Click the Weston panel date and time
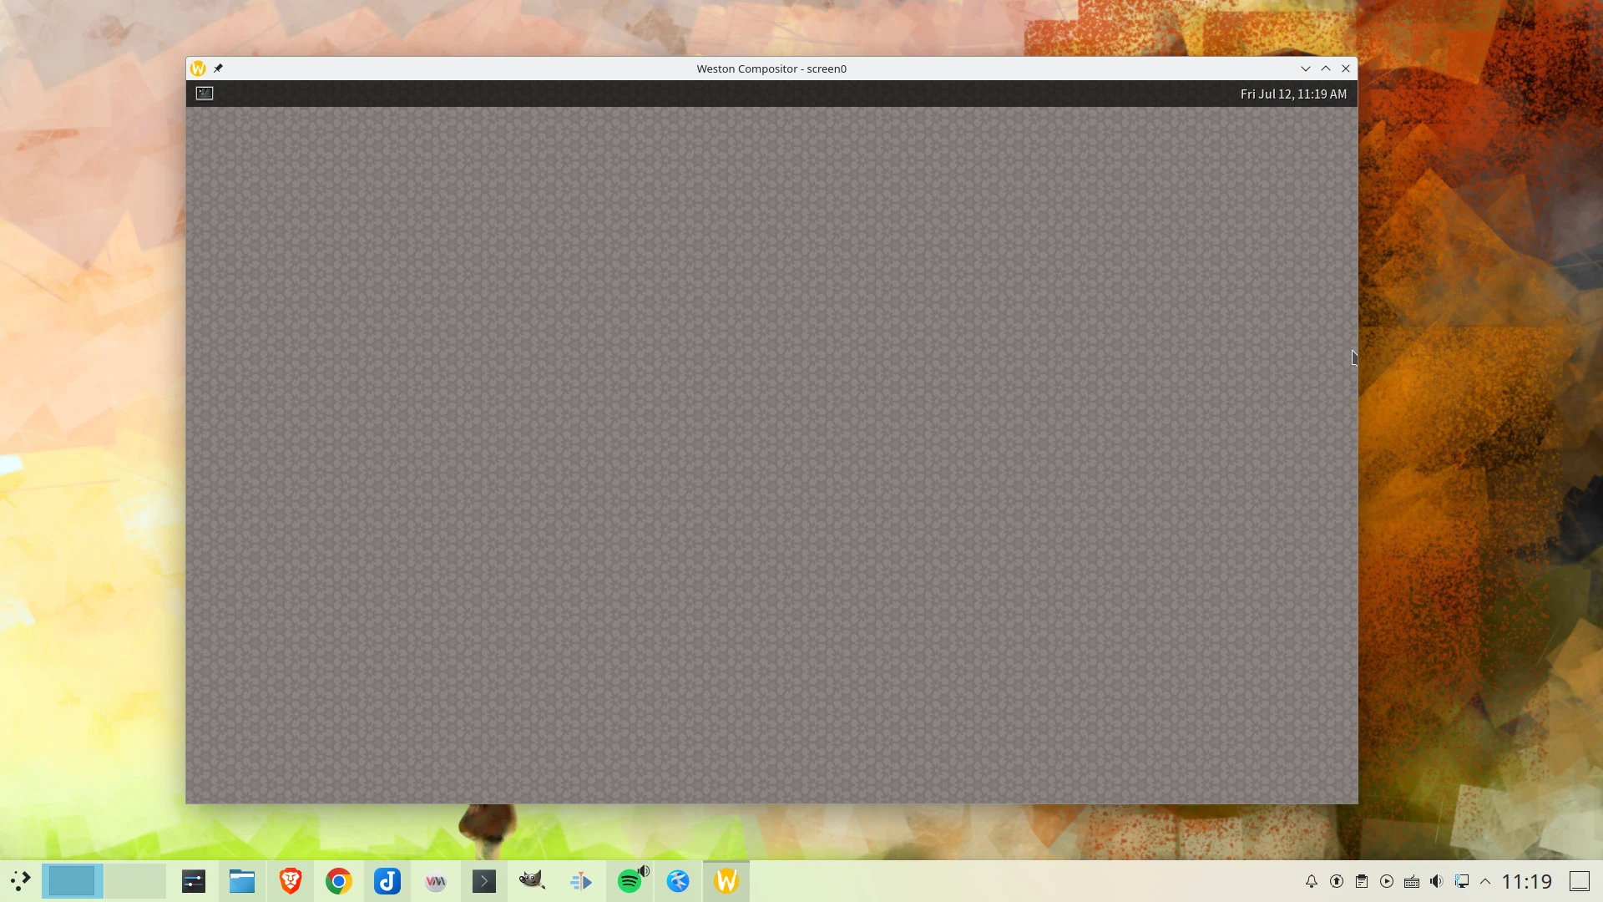 point(1292,94)
